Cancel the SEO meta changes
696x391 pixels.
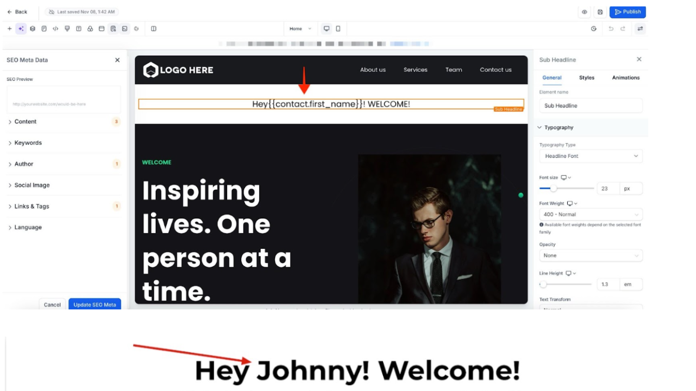(x=52, y=304)
